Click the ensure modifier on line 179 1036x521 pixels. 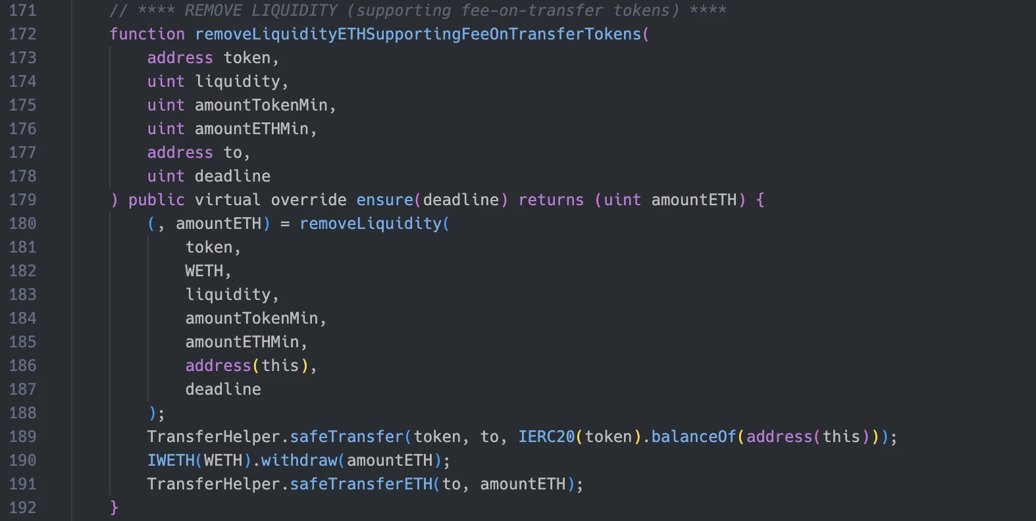[384, 200]
